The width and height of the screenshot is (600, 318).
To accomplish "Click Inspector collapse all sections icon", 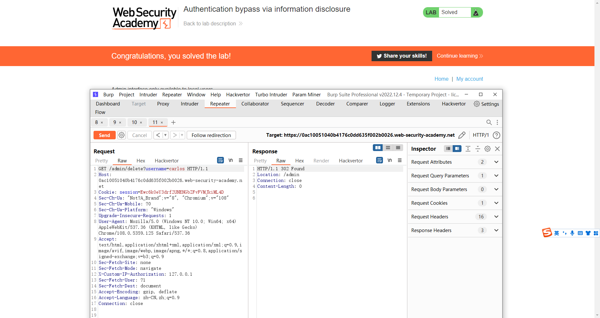I will (x=478, y=149).
